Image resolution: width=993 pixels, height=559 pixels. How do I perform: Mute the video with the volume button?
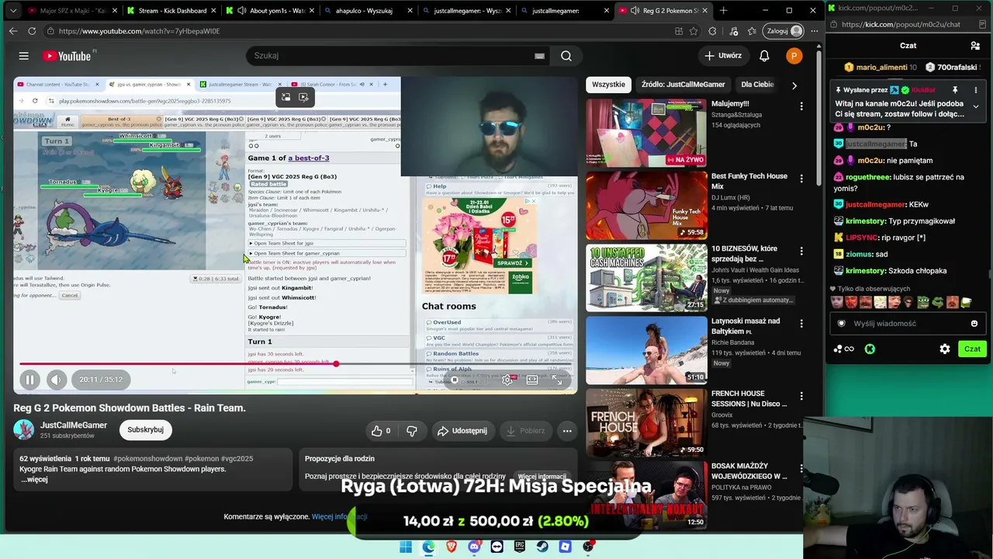pyautogui.click(x=56, y=380)
